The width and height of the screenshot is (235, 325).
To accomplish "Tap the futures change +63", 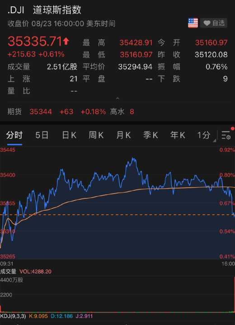I will tap(66, 112).
